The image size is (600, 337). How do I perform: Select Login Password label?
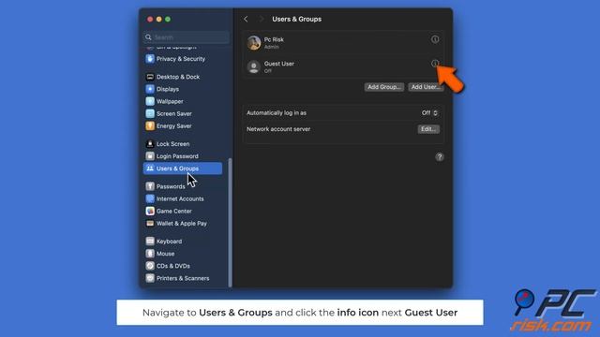177,156
